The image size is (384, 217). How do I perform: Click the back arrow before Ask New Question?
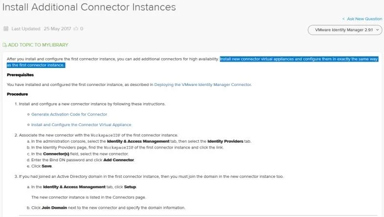(343, 19)
